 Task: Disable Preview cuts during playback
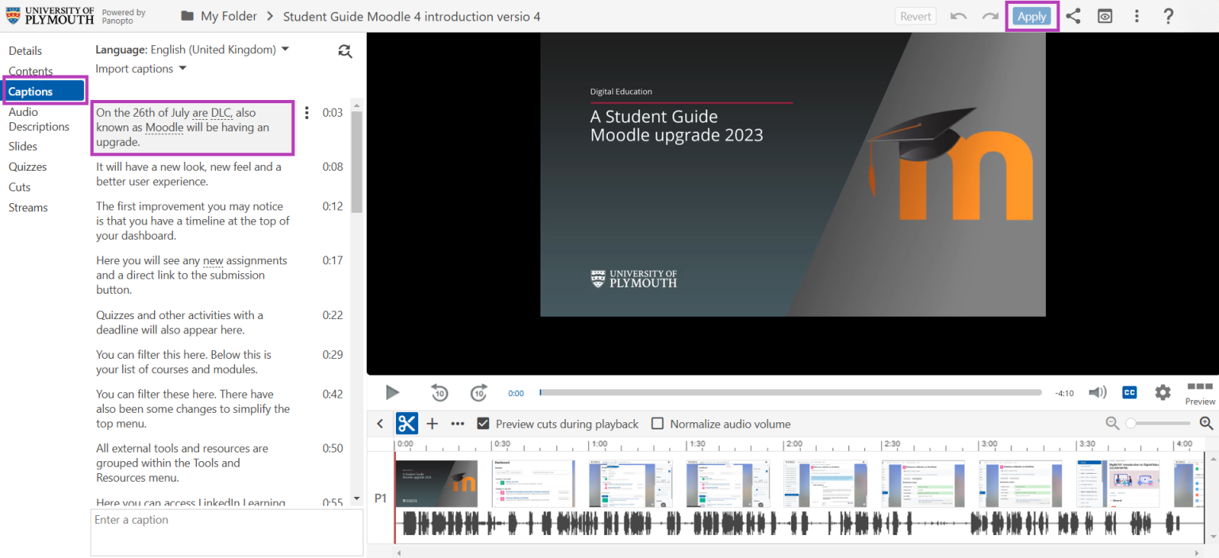(483, 423)
